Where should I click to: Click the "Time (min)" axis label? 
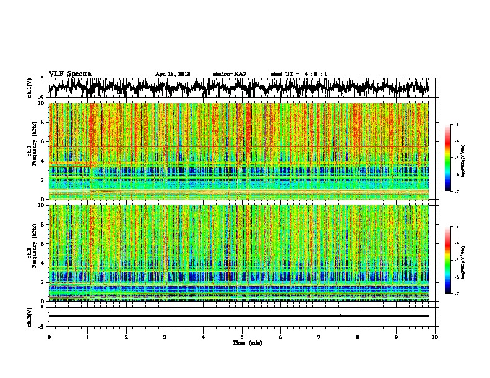click(x=247, y=343)
